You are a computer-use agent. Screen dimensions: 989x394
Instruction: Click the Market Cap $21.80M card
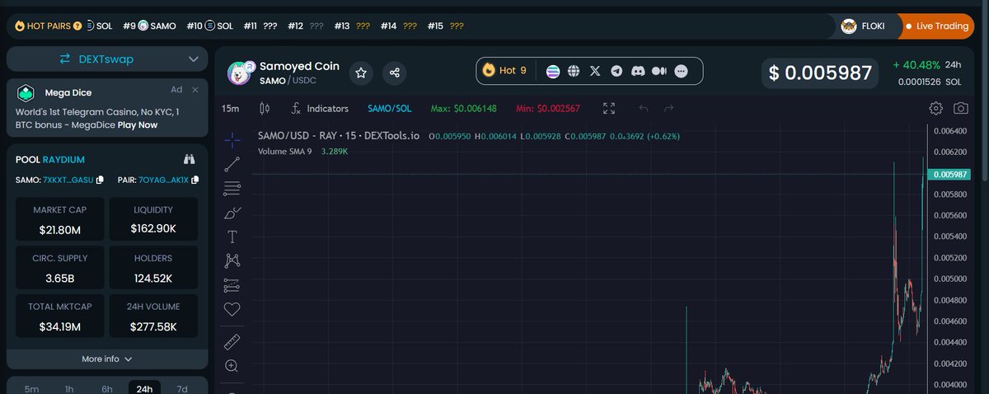coord(59,218)
